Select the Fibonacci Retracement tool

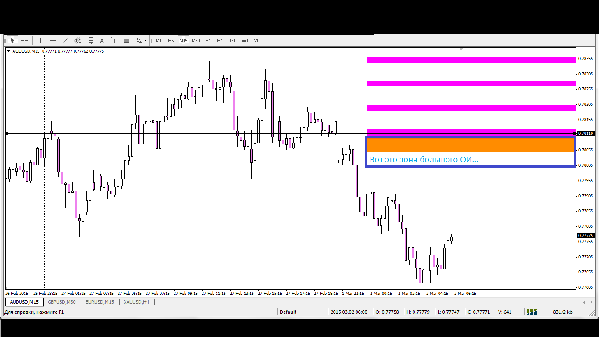(90, 40)
